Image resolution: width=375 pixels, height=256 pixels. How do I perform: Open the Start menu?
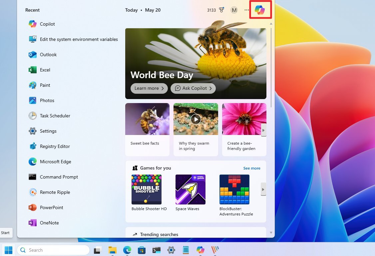coord(8,250)
